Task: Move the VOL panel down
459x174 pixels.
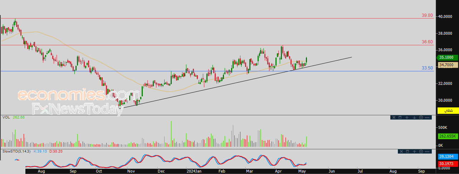Action: (414, 117)
